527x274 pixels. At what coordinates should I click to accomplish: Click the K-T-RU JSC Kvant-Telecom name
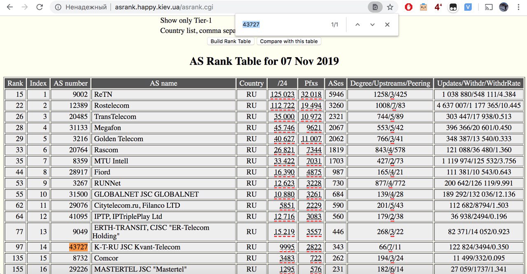click(137, 247)
